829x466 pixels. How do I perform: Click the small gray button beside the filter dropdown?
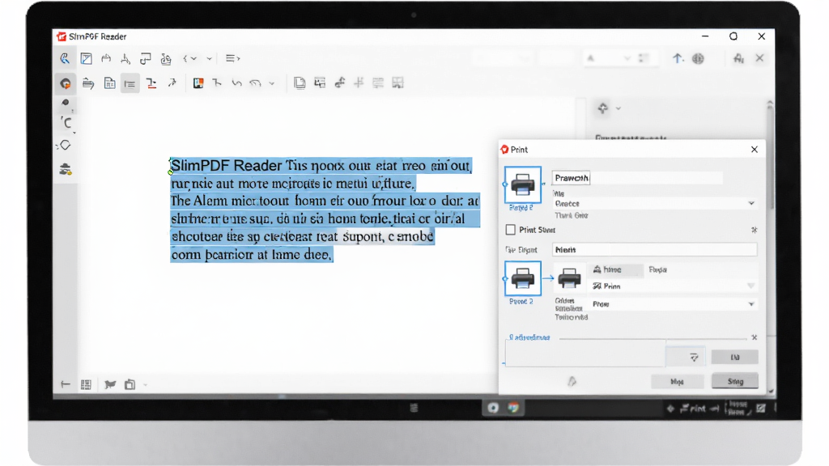coord(734,357)
